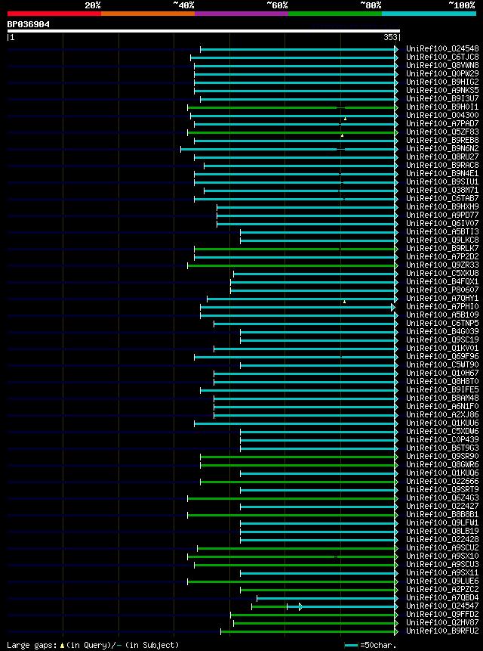Select the UniRef100_A5BTI3 label
This screenshot has width=483, height=651.
pos(442,231)
